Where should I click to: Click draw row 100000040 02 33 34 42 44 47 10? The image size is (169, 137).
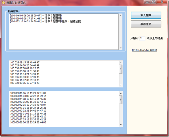coord(28,111)
